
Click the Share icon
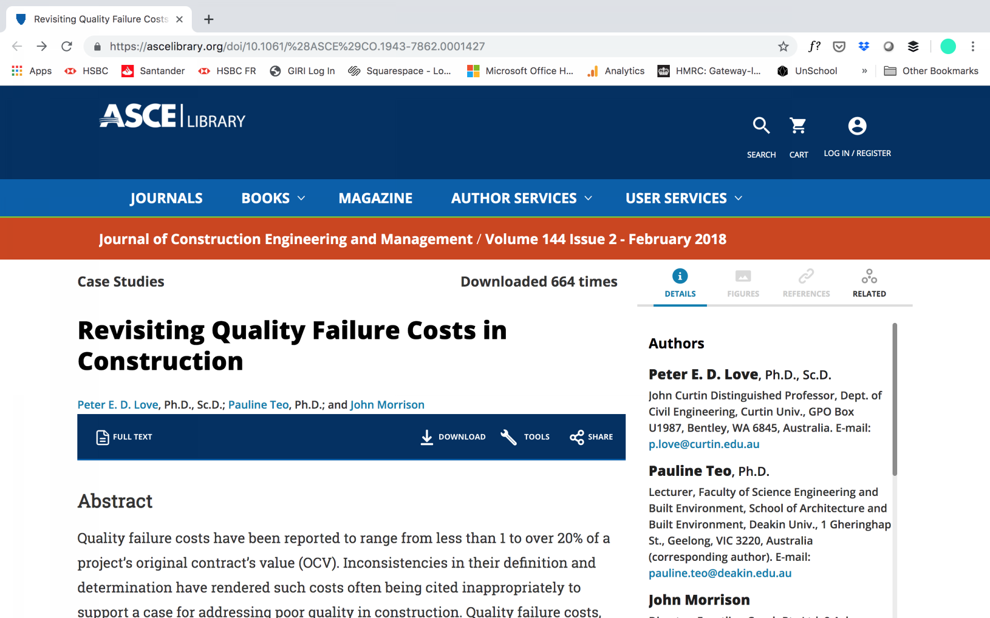[576, 437]
